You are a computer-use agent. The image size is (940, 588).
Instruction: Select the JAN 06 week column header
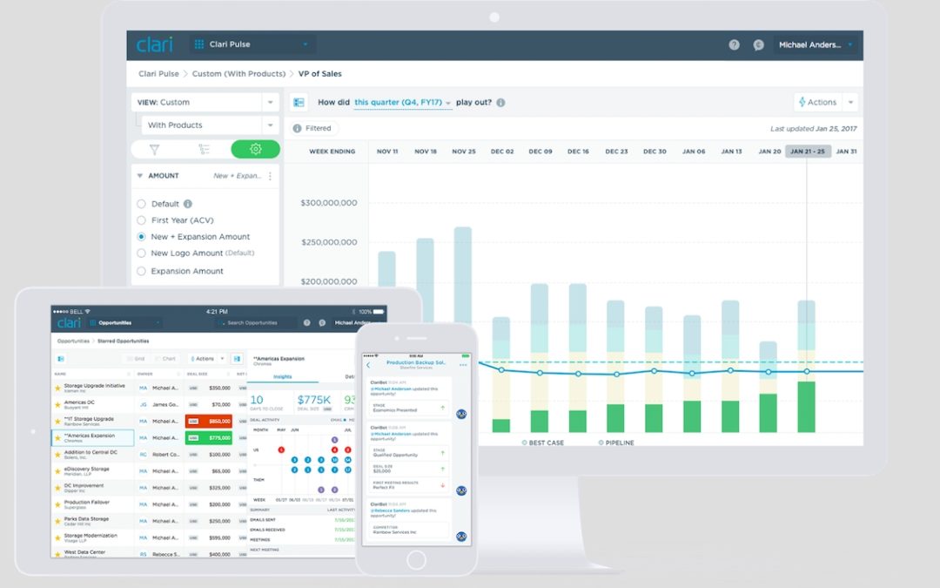click(x=694, y=152)
